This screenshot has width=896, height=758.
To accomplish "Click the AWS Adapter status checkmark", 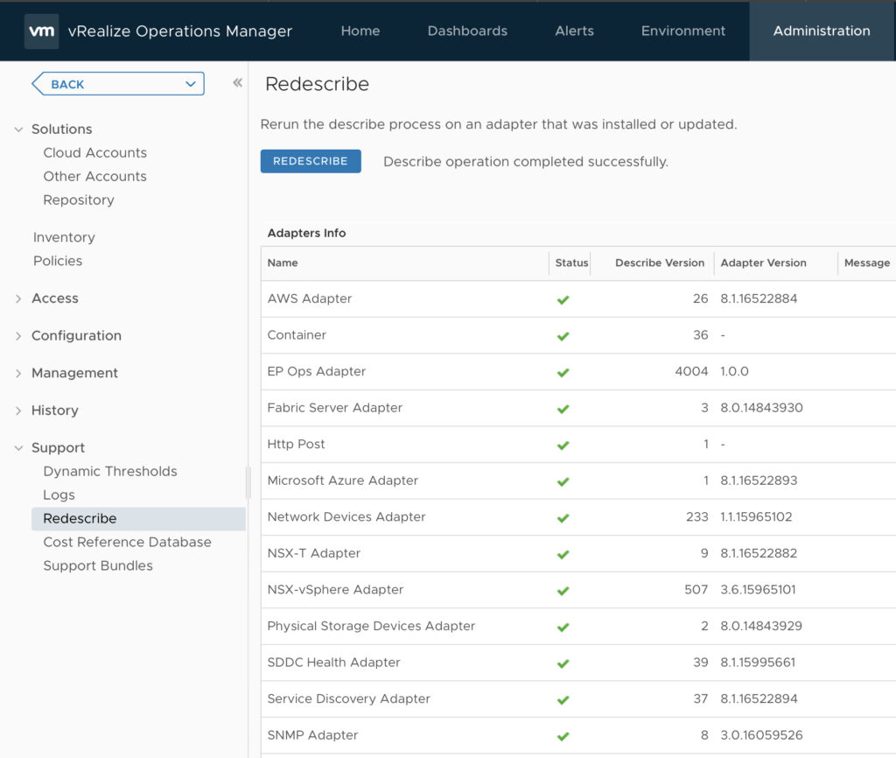I will (x=563, y=299).
